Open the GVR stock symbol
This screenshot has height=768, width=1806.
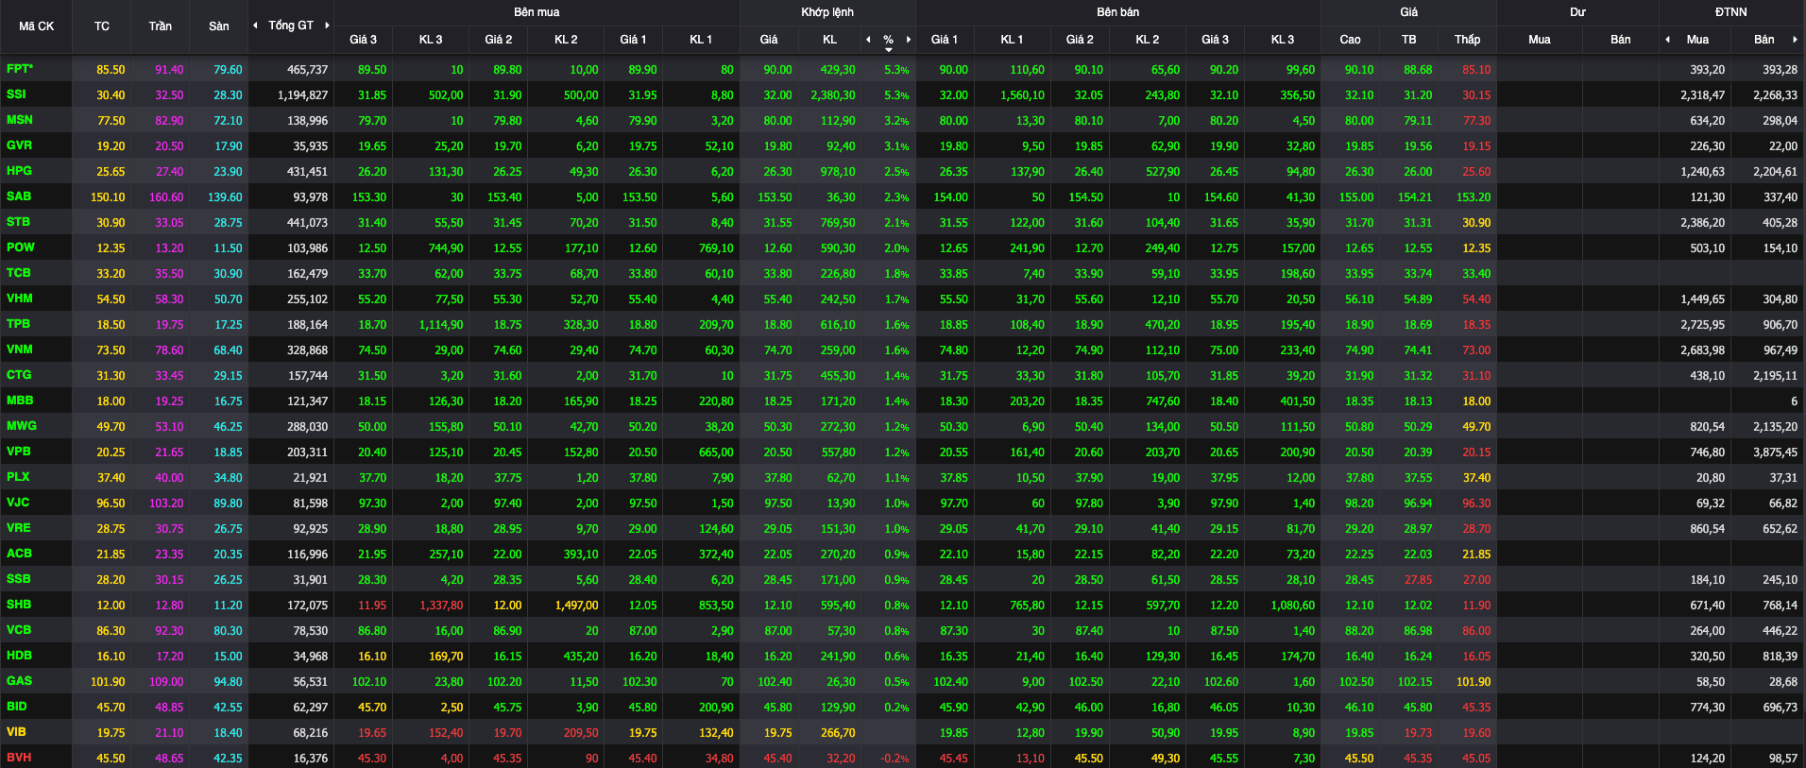[x=19, y=145]
